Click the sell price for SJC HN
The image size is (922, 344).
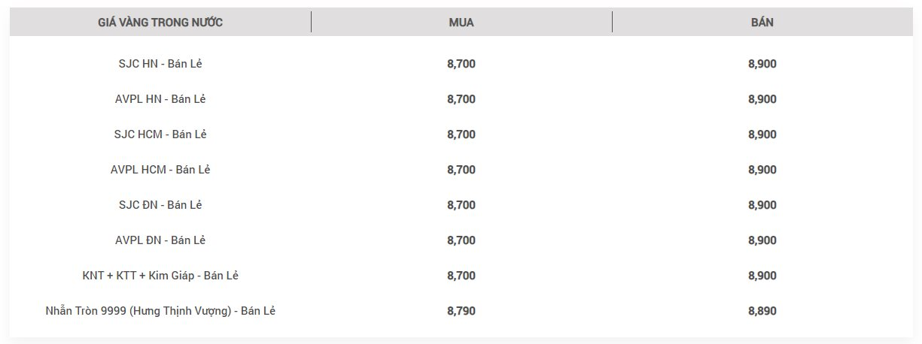pos(762,64)
